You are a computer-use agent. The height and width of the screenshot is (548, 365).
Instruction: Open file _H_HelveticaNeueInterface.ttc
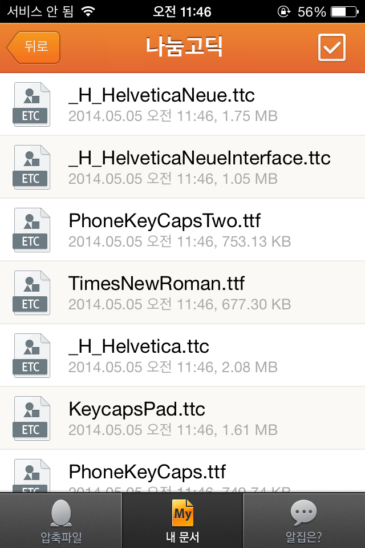(200, 158)
